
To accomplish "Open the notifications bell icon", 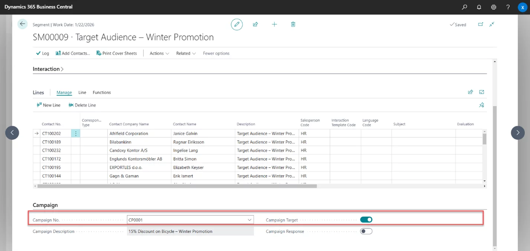I will coord(479,7).
